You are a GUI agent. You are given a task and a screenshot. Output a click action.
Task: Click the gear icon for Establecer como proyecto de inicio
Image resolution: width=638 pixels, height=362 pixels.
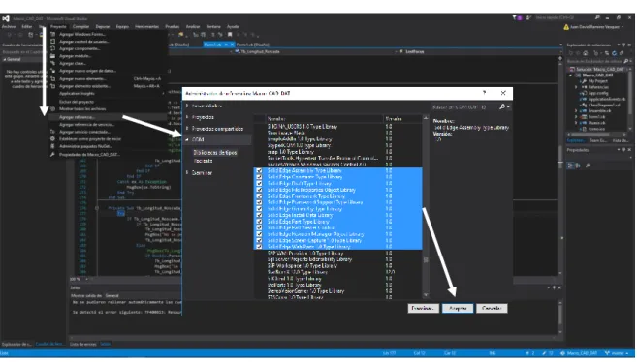click(x=53, y=139)
